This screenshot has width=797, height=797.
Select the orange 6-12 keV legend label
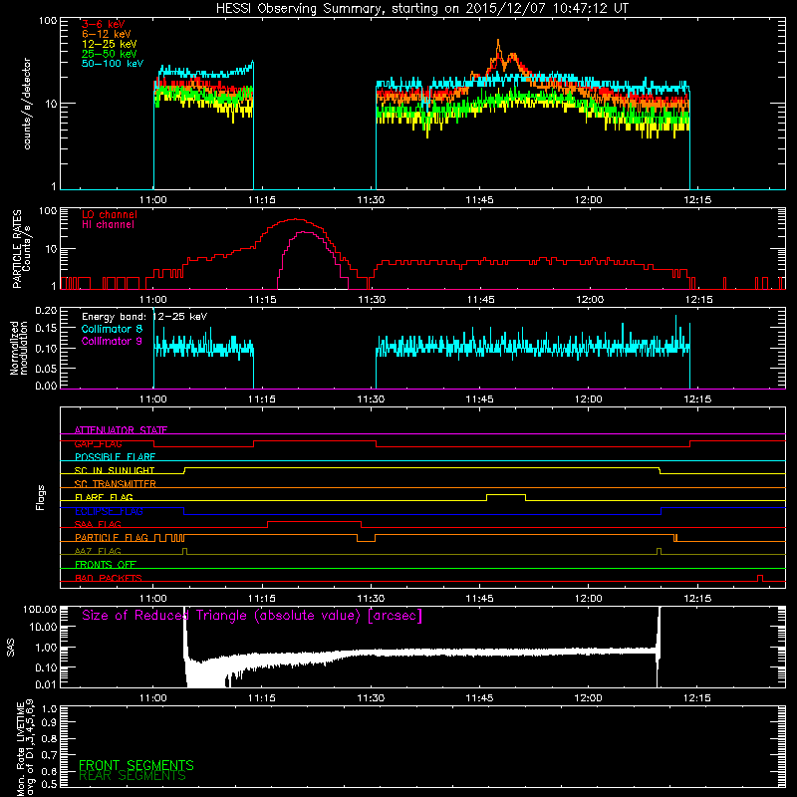click(107, 34)
